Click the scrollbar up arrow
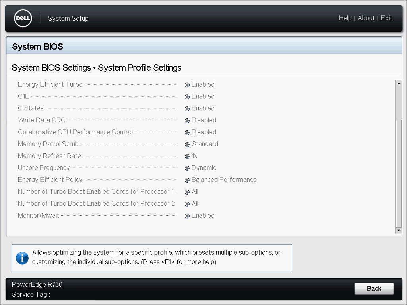This screenshot has height=305, width=407. click(x=399, y=83)
